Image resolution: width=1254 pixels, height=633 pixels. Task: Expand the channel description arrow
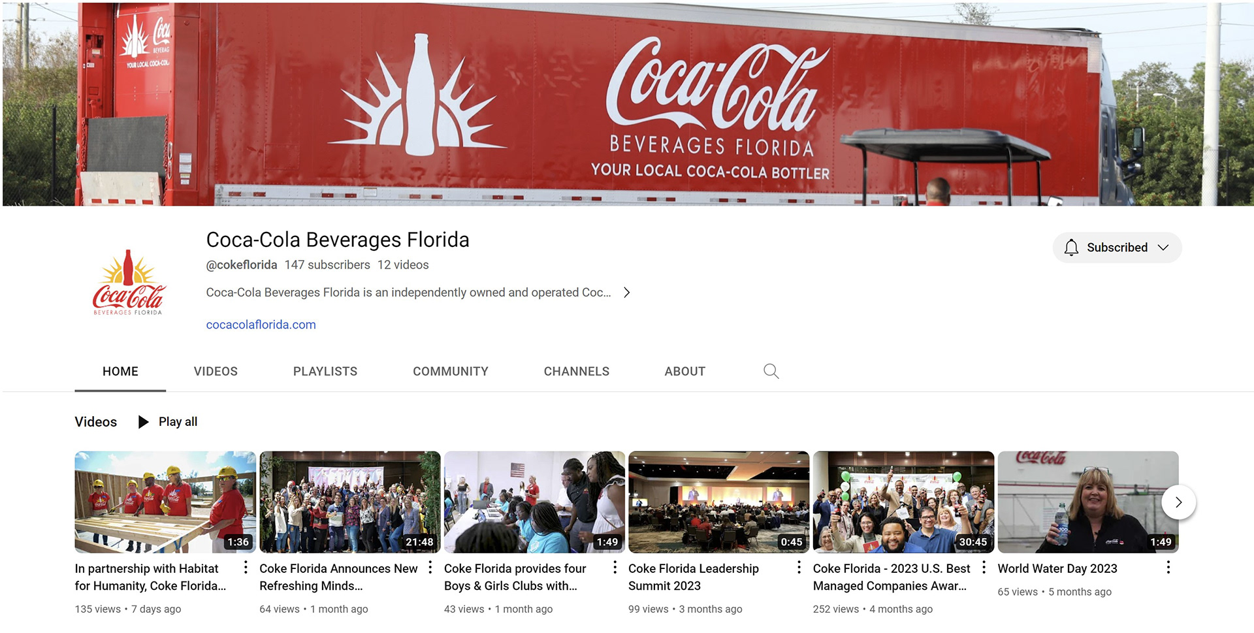(626, 293)
